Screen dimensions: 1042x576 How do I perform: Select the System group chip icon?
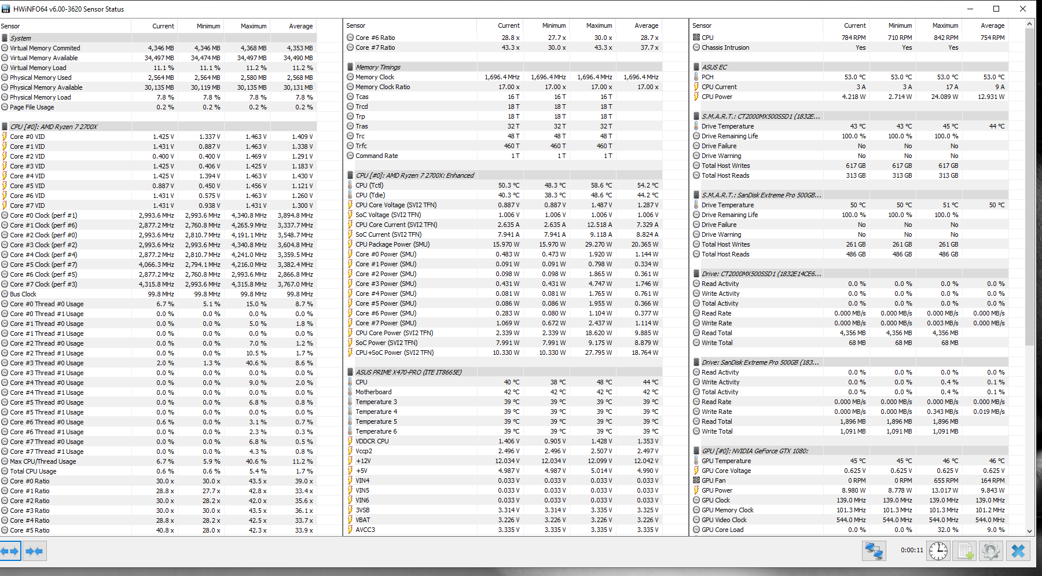(5, 38)
